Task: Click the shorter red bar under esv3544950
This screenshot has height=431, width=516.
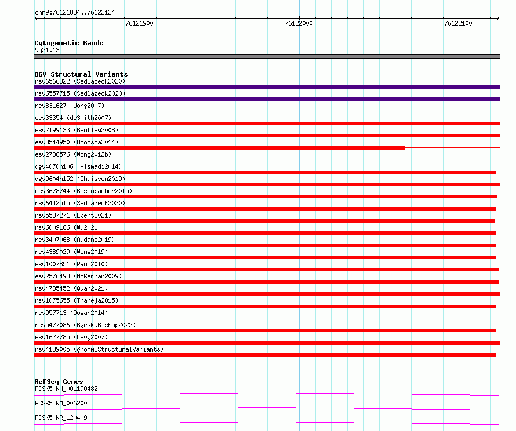Action: (x=220, y=148)
